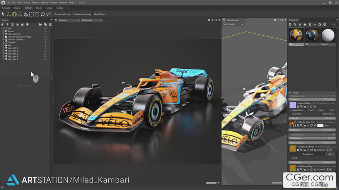Click the Albedo white Color swatch
Image resolution: width=339 pixels, height=190 pixels.
[x=320, y=126]
